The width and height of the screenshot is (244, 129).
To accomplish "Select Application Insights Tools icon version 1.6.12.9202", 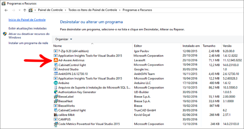I will click(x=55, y=56).
